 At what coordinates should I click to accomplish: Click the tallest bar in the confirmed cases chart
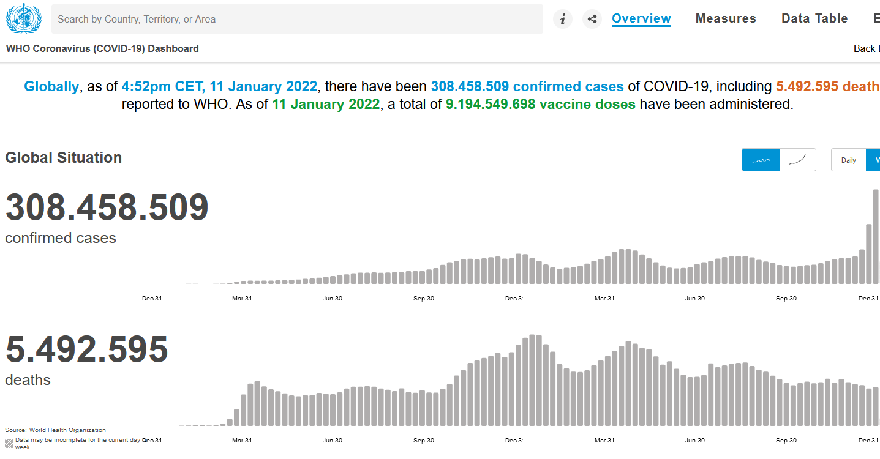876,236
